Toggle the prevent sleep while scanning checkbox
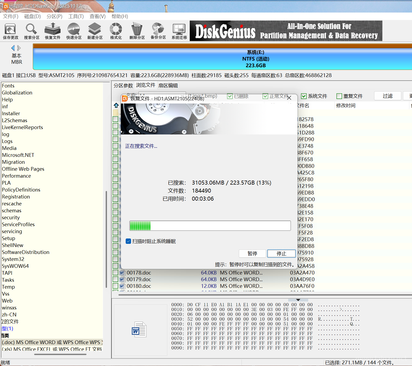The image size is (412, 366). click(x=128, y=241)
